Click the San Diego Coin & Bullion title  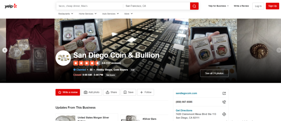[x=116, y=55]
